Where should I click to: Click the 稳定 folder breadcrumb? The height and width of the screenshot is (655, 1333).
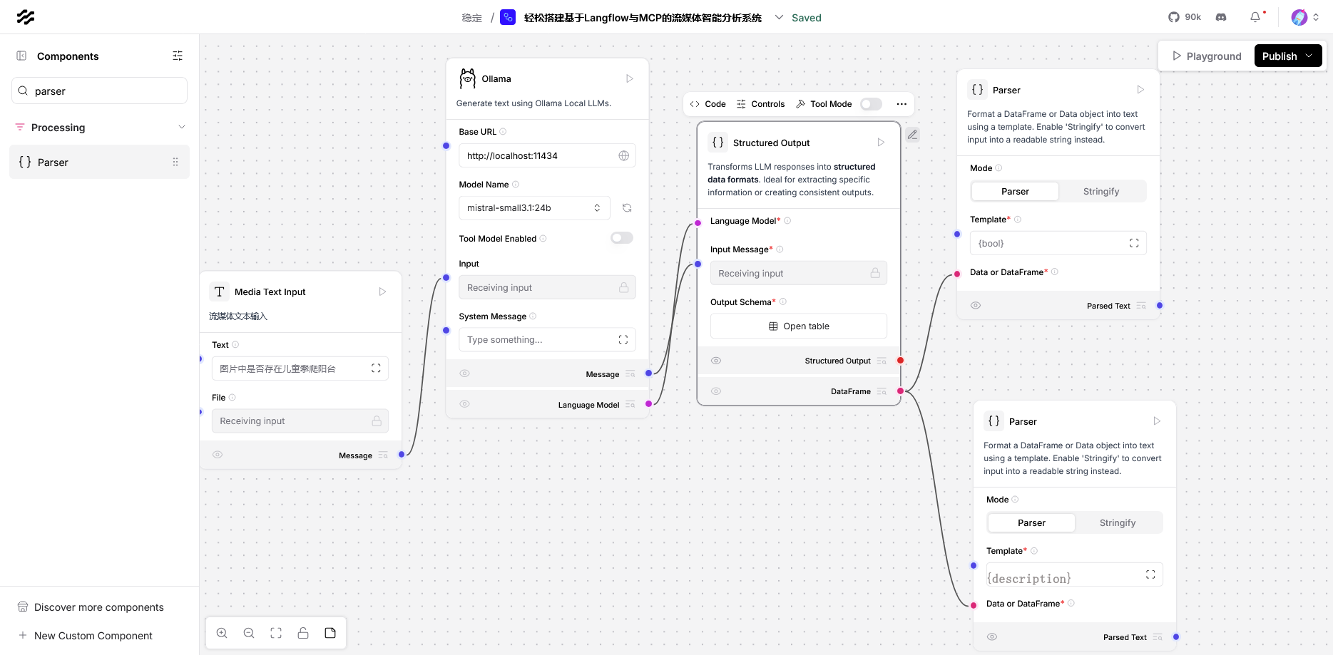(x=472, y=18)
